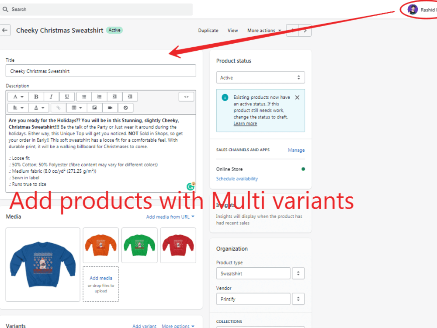Select the green sweatshirt thumbnail
The height and width of the screenshot is (328, 437).
(139, 245)
